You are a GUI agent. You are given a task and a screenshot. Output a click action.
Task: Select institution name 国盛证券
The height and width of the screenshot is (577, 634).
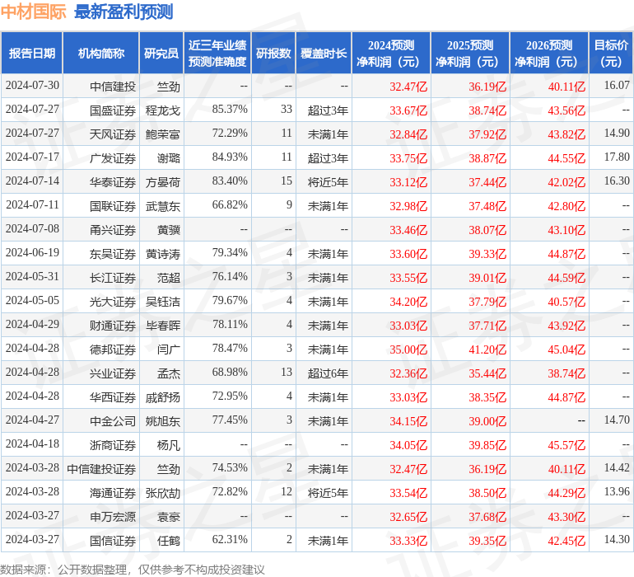[x=113, y=110]
